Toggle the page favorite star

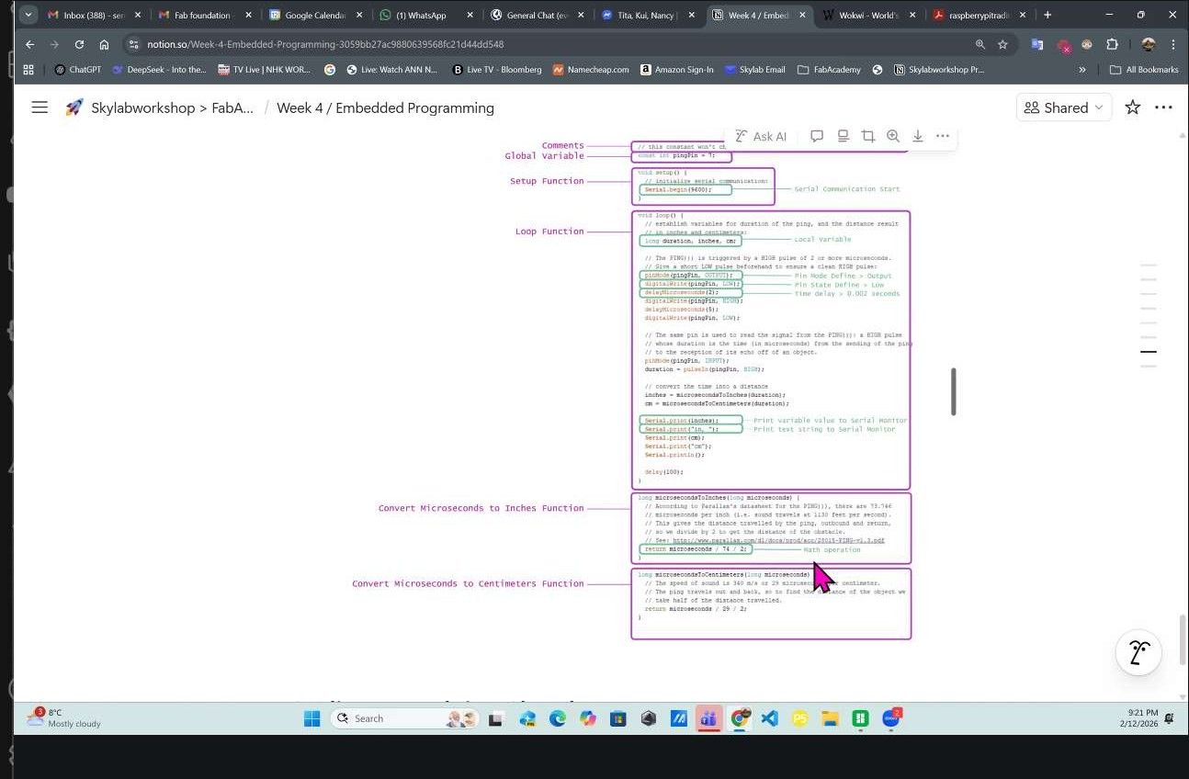click(1132, 107)
